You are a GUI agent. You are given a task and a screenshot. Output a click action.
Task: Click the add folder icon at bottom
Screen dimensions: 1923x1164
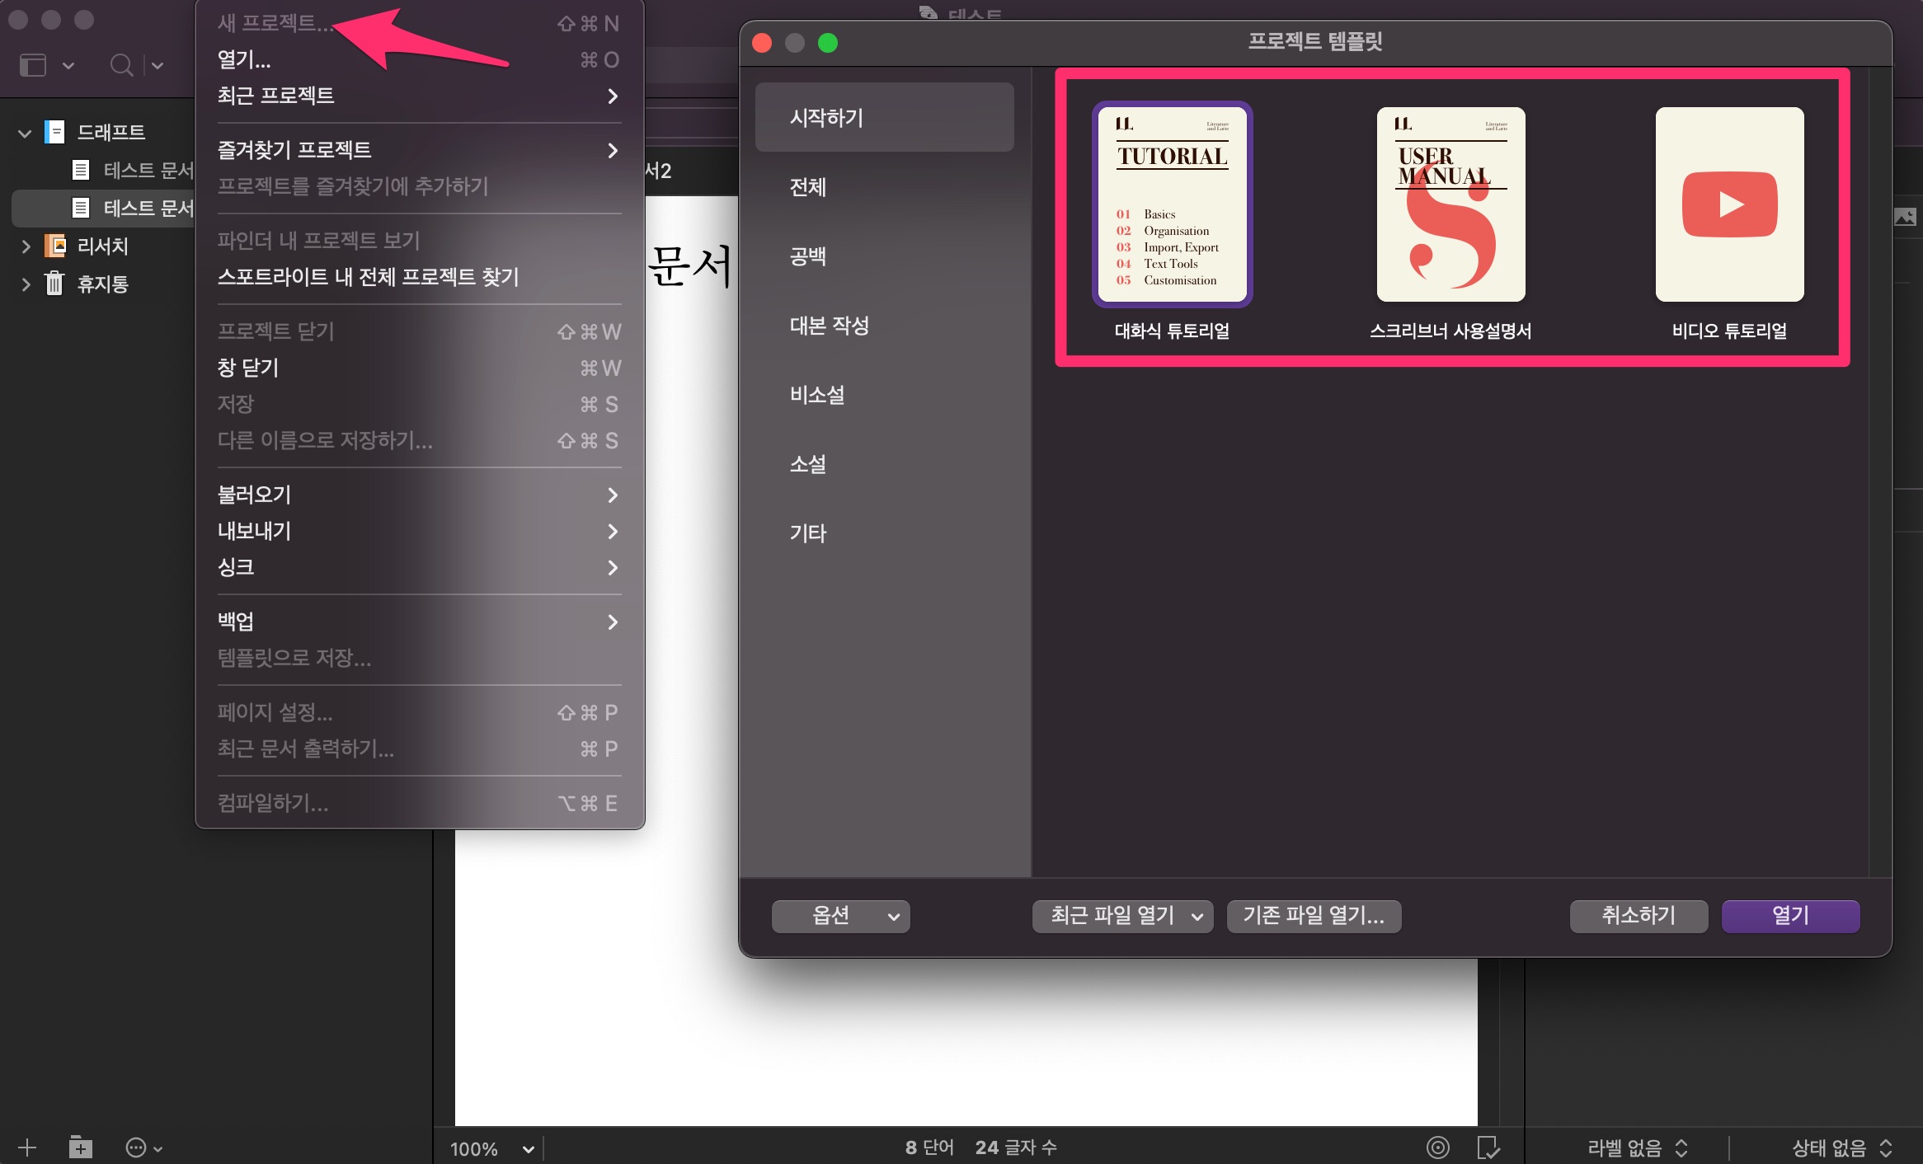pyautogui.click(x=80, y=1148)
